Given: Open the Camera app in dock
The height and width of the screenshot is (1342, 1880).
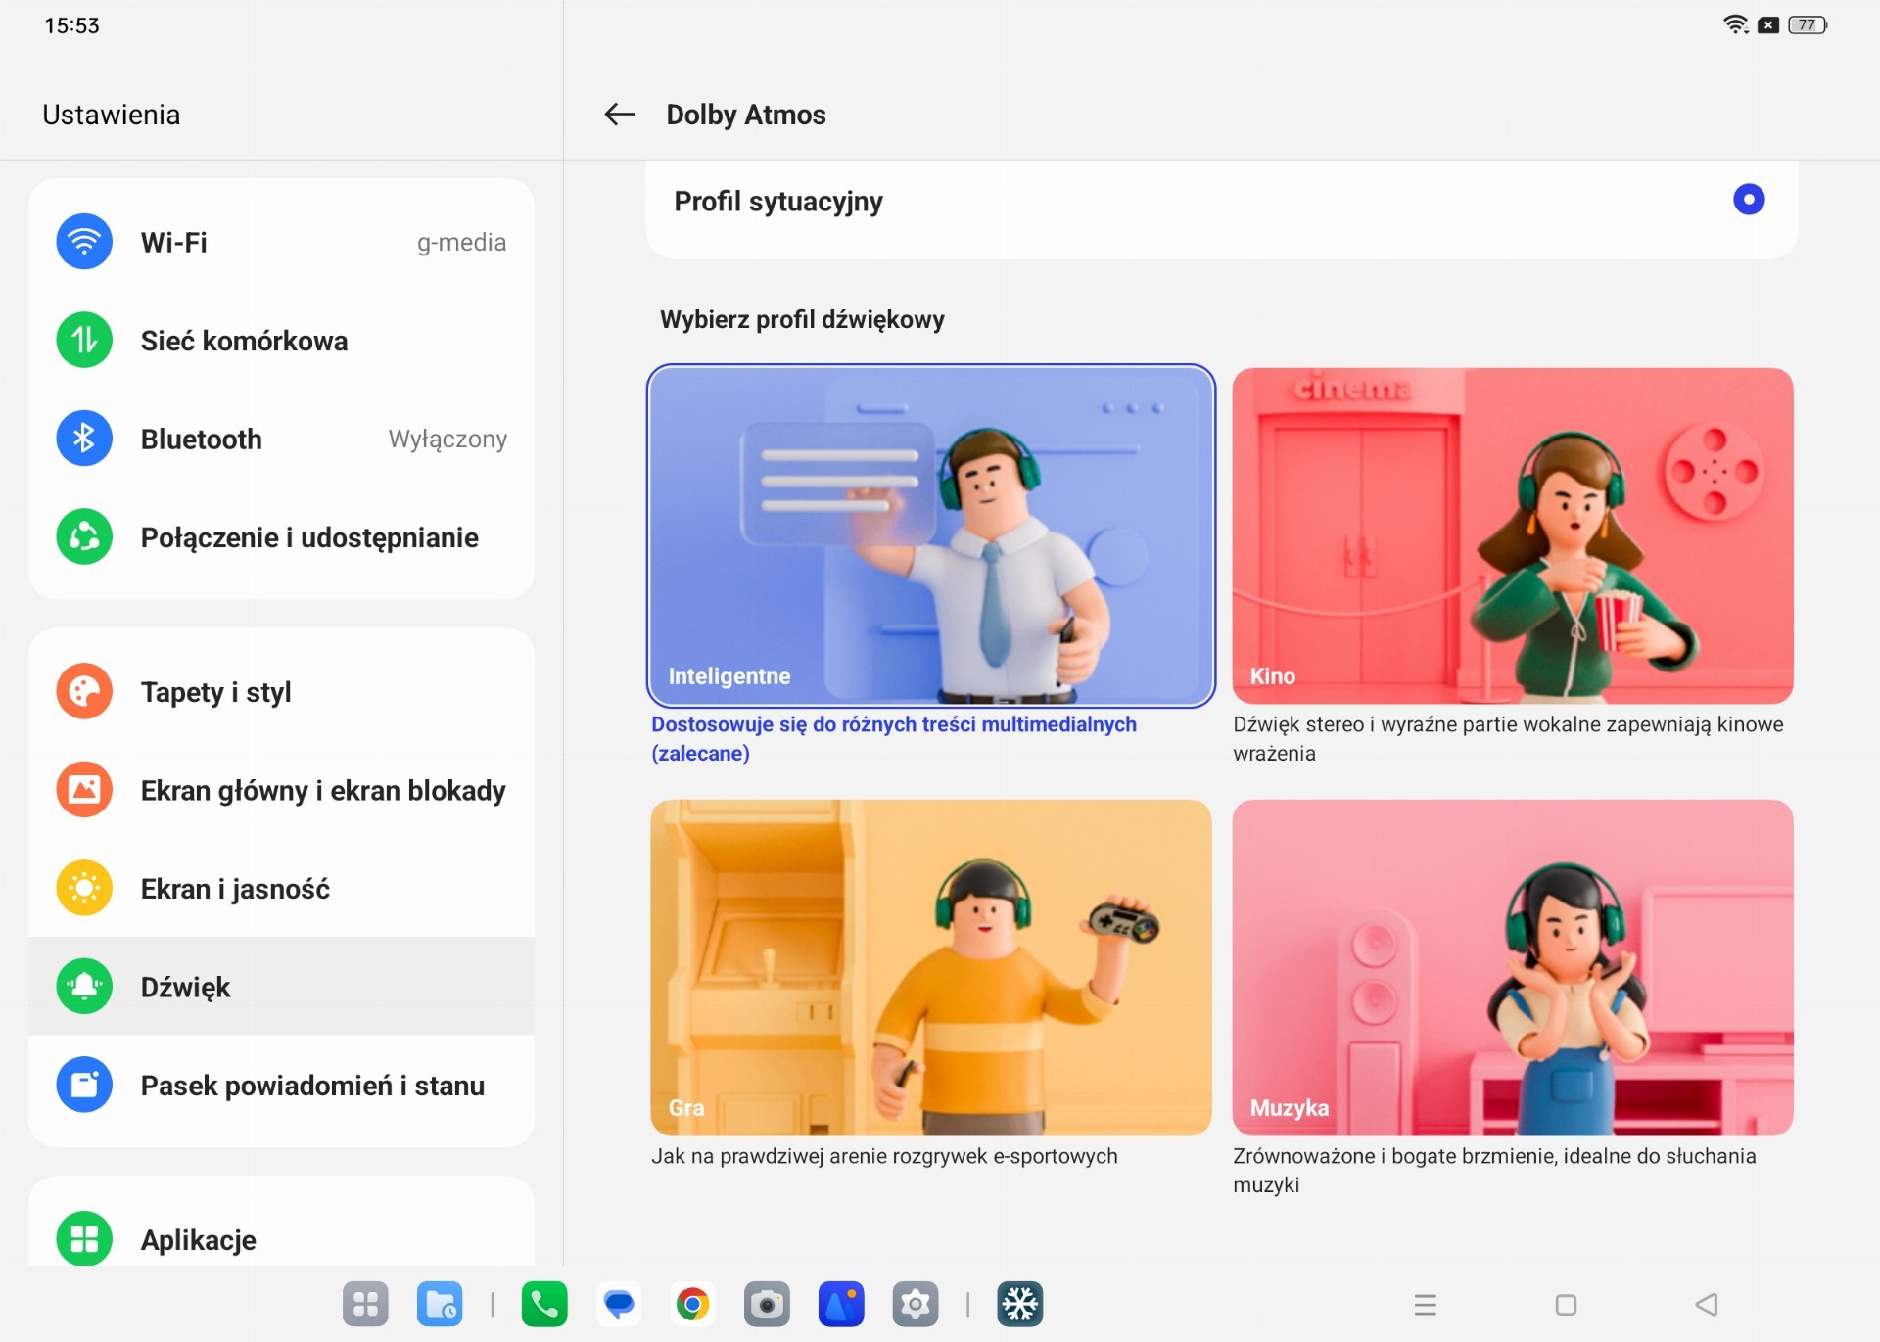Looking at the screenshot, I should [767, 1304].
